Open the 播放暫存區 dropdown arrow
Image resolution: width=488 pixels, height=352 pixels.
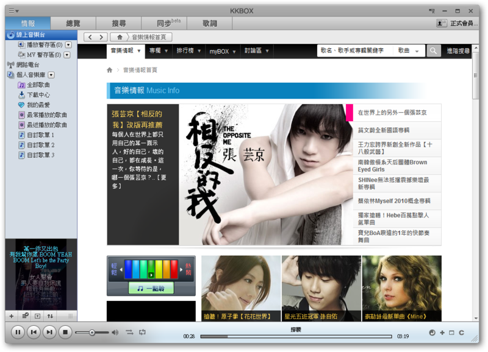click(x=67, y=46)
